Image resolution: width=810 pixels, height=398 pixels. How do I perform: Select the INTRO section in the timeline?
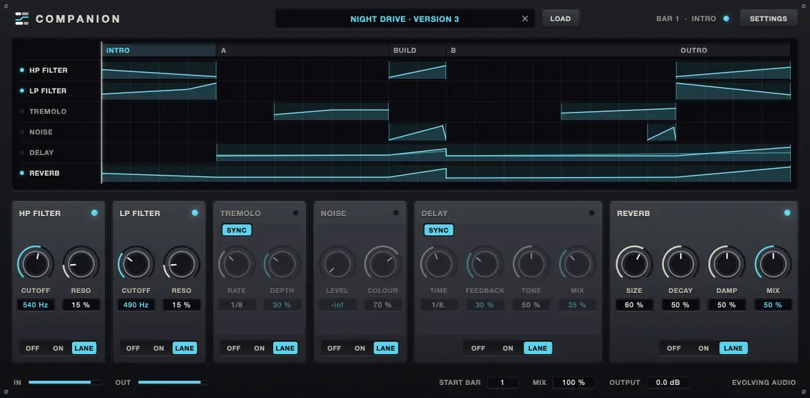pos(159,51)
